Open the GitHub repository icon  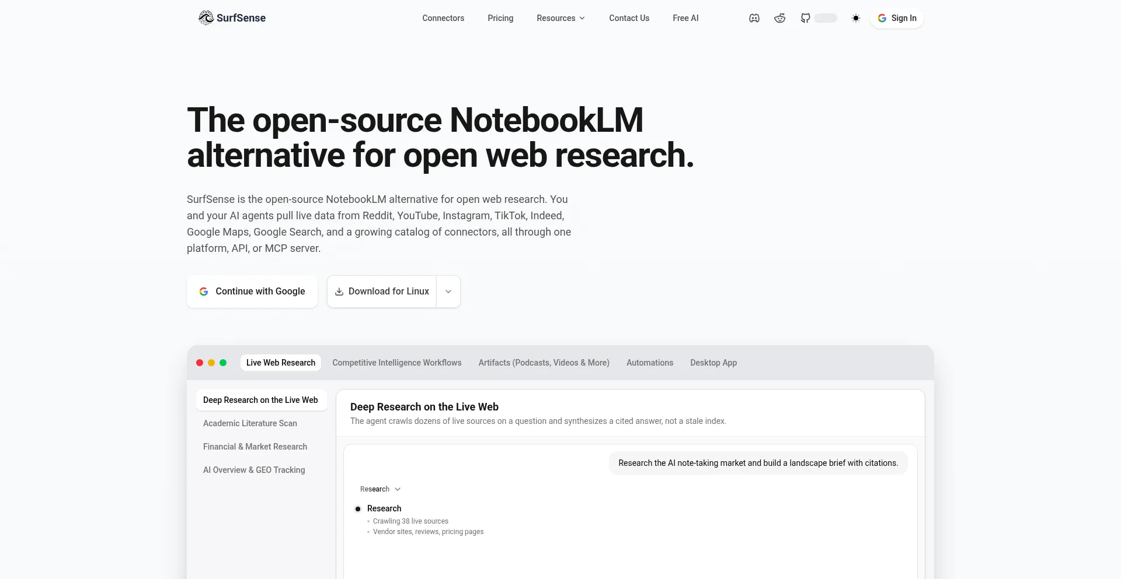[x=805, y=18]
